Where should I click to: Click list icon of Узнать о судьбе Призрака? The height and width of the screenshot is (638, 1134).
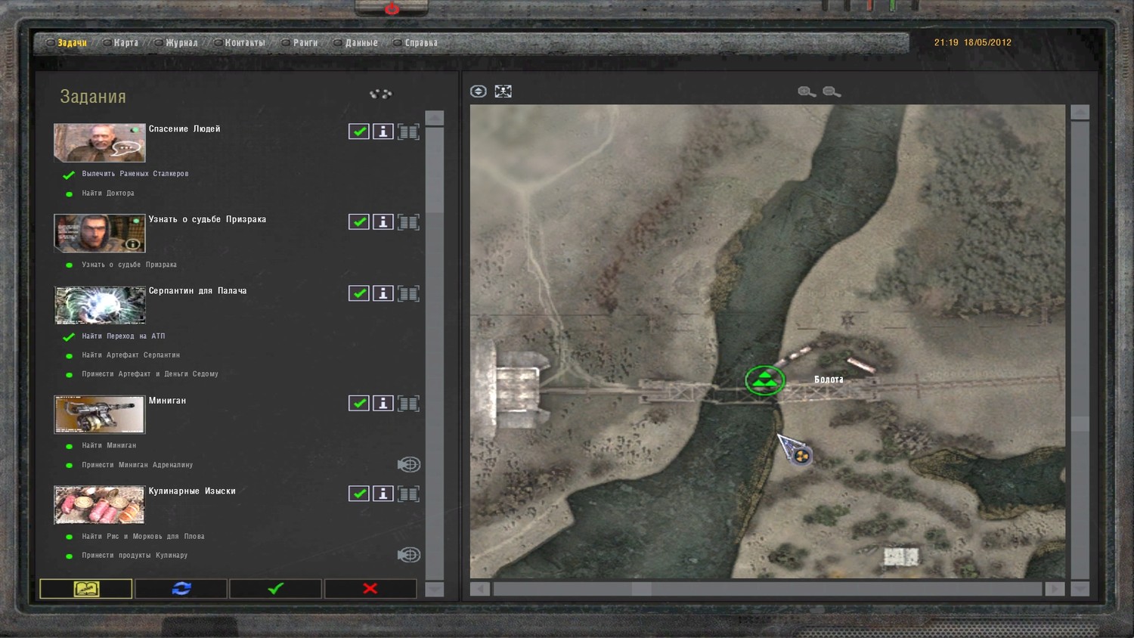click(408, 222)
